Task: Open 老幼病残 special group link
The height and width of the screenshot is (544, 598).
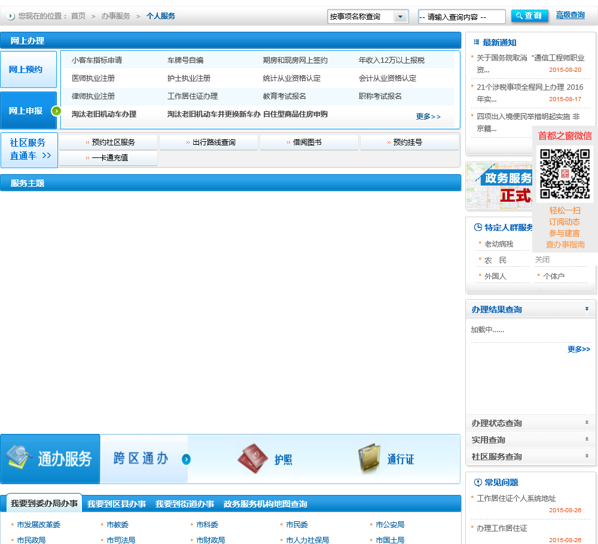Action: pyautogui.click(x=499, y=244)
